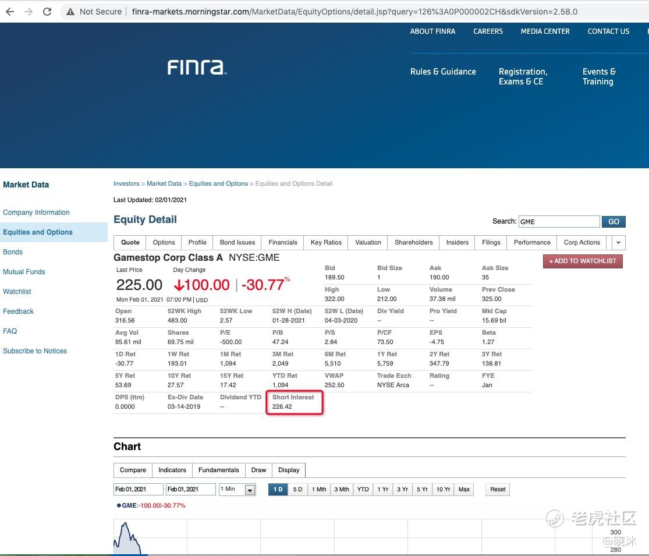Screen dimensions: 649x556
Task: Open Events & Training menu
Action: [599, 77]
